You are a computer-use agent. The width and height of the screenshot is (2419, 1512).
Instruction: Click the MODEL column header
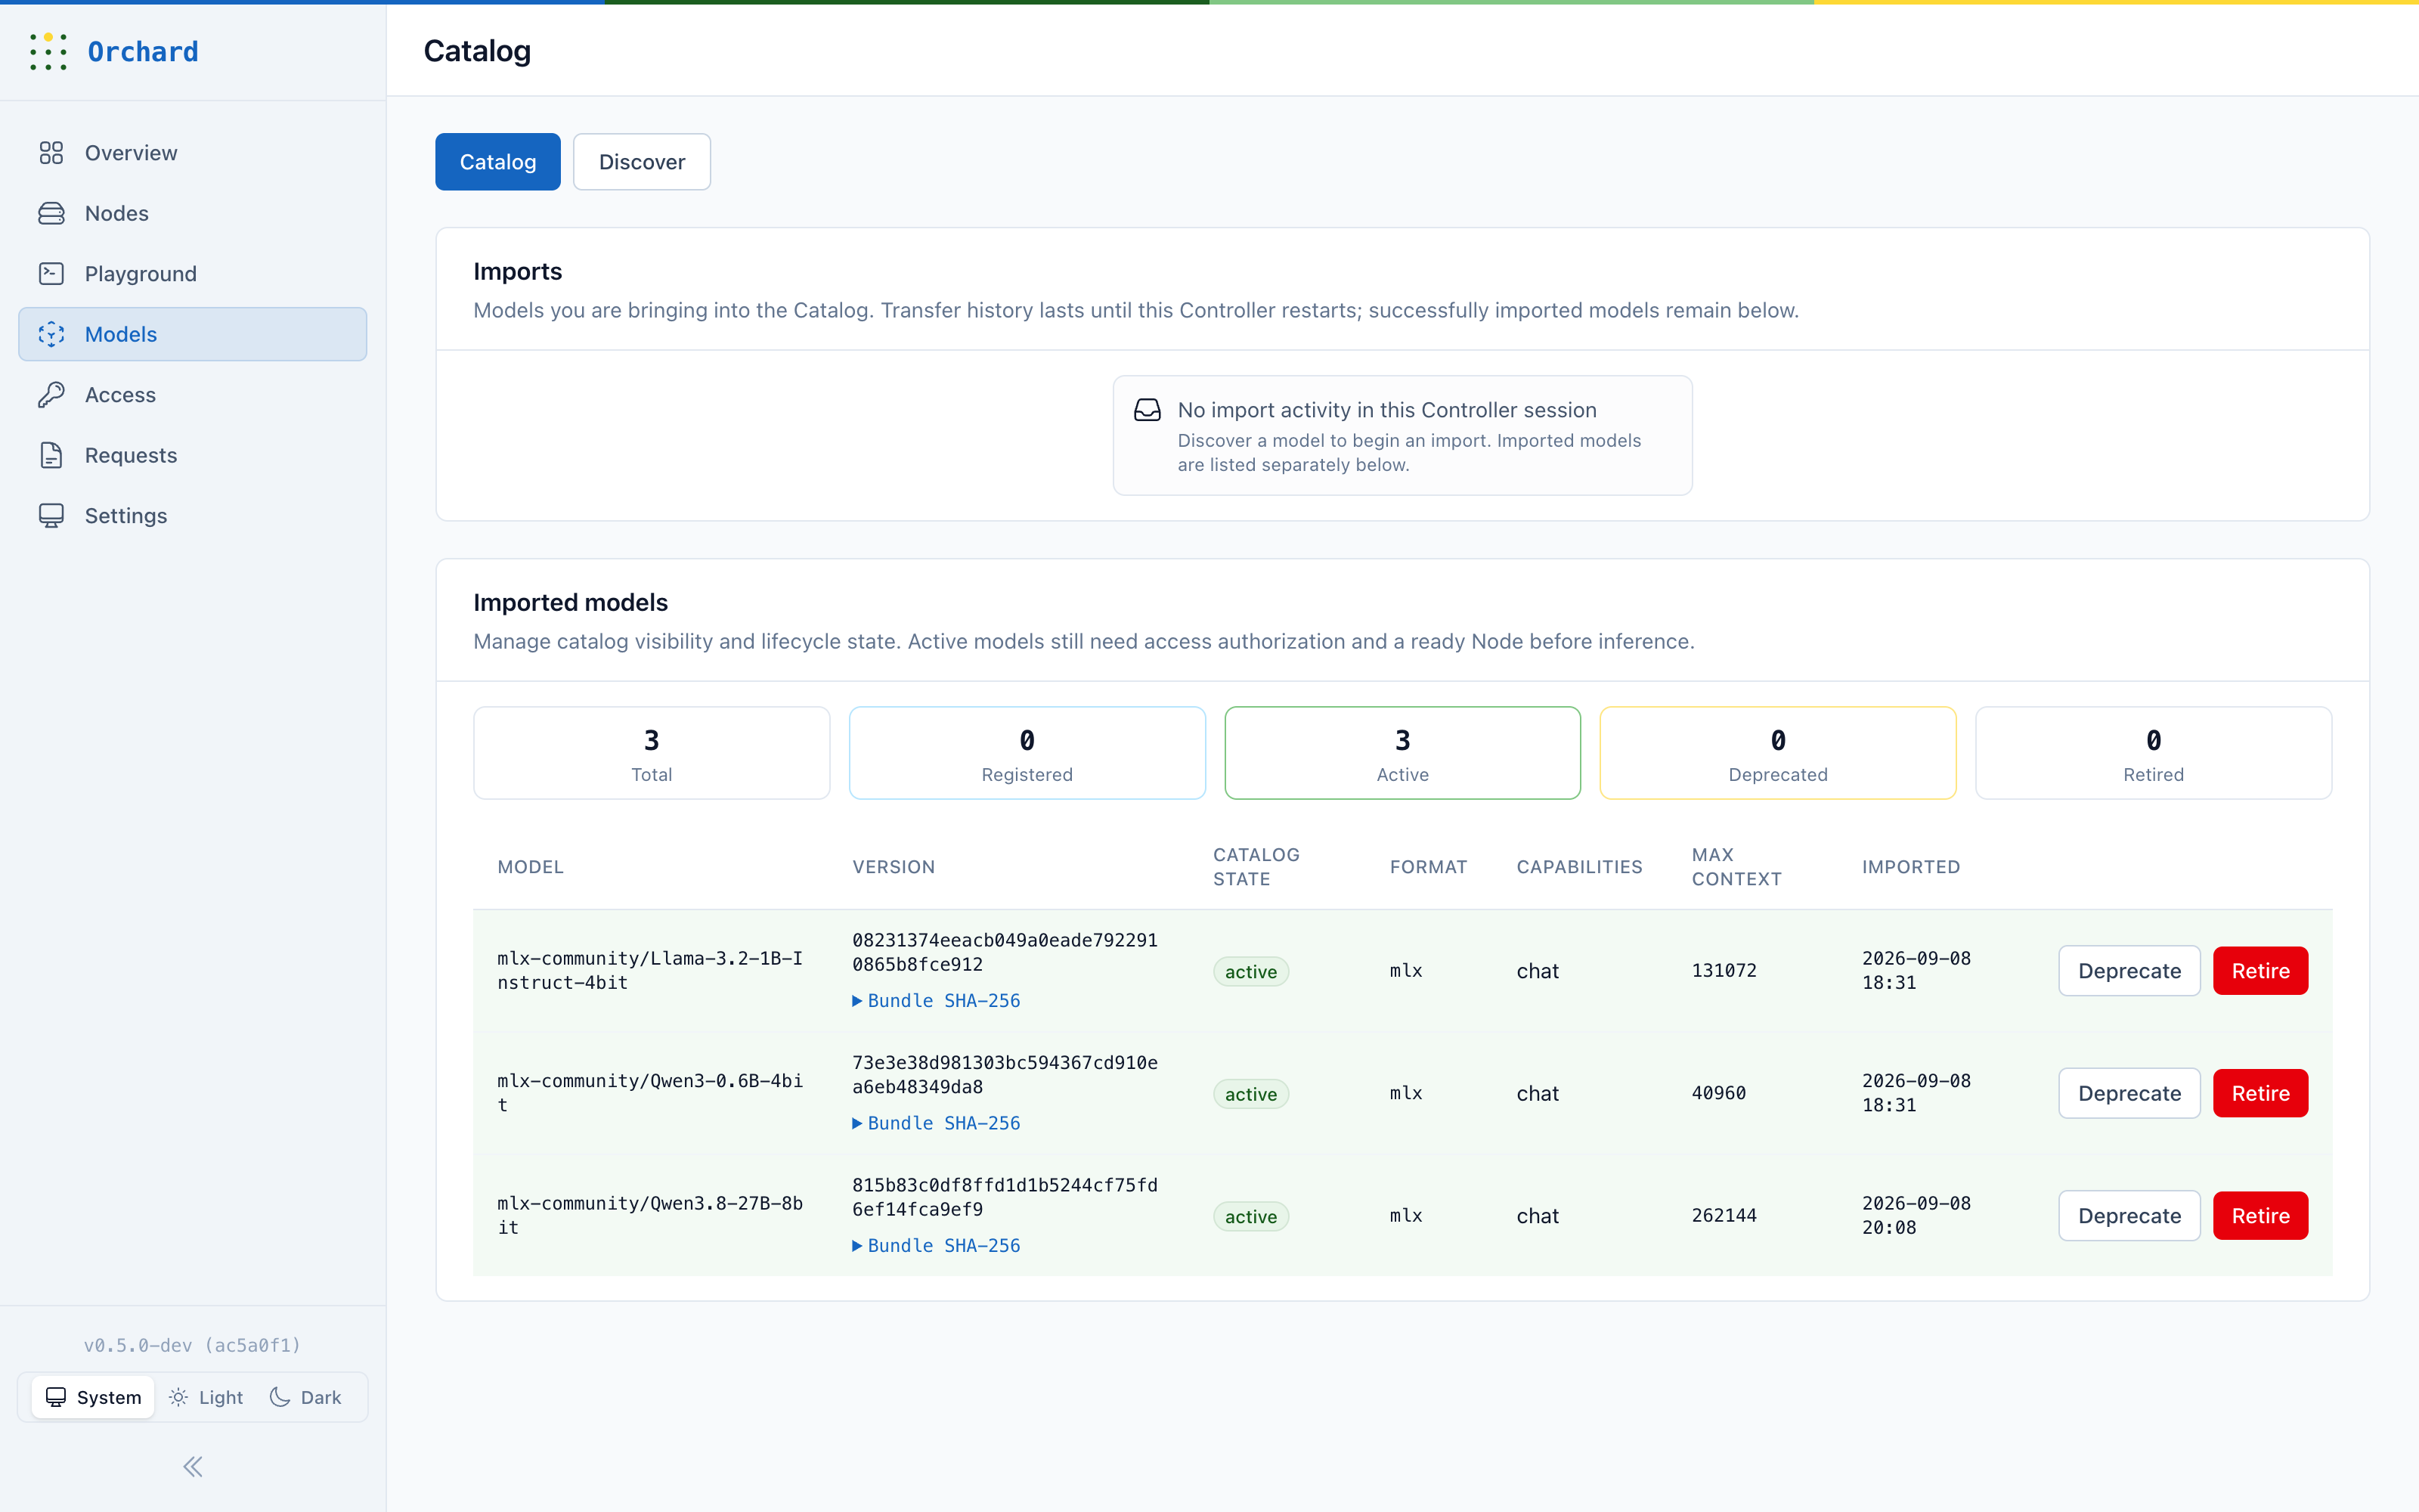coord(531,867)
